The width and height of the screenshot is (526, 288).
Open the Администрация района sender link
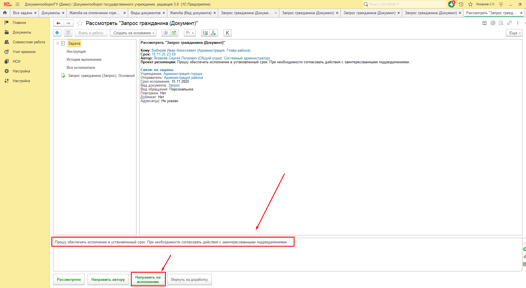(183, 78)
